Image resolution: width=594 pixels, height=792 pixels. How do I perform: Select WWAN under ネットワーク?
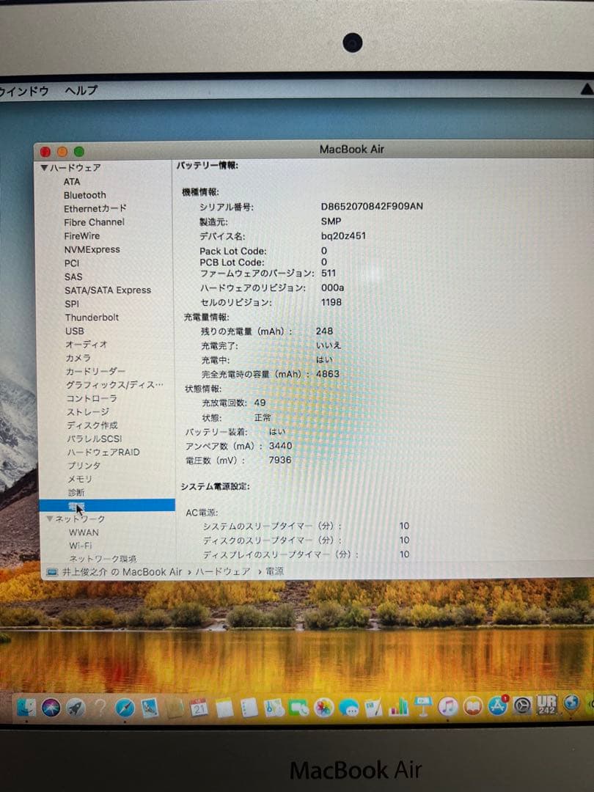click(x=84, y=532)
